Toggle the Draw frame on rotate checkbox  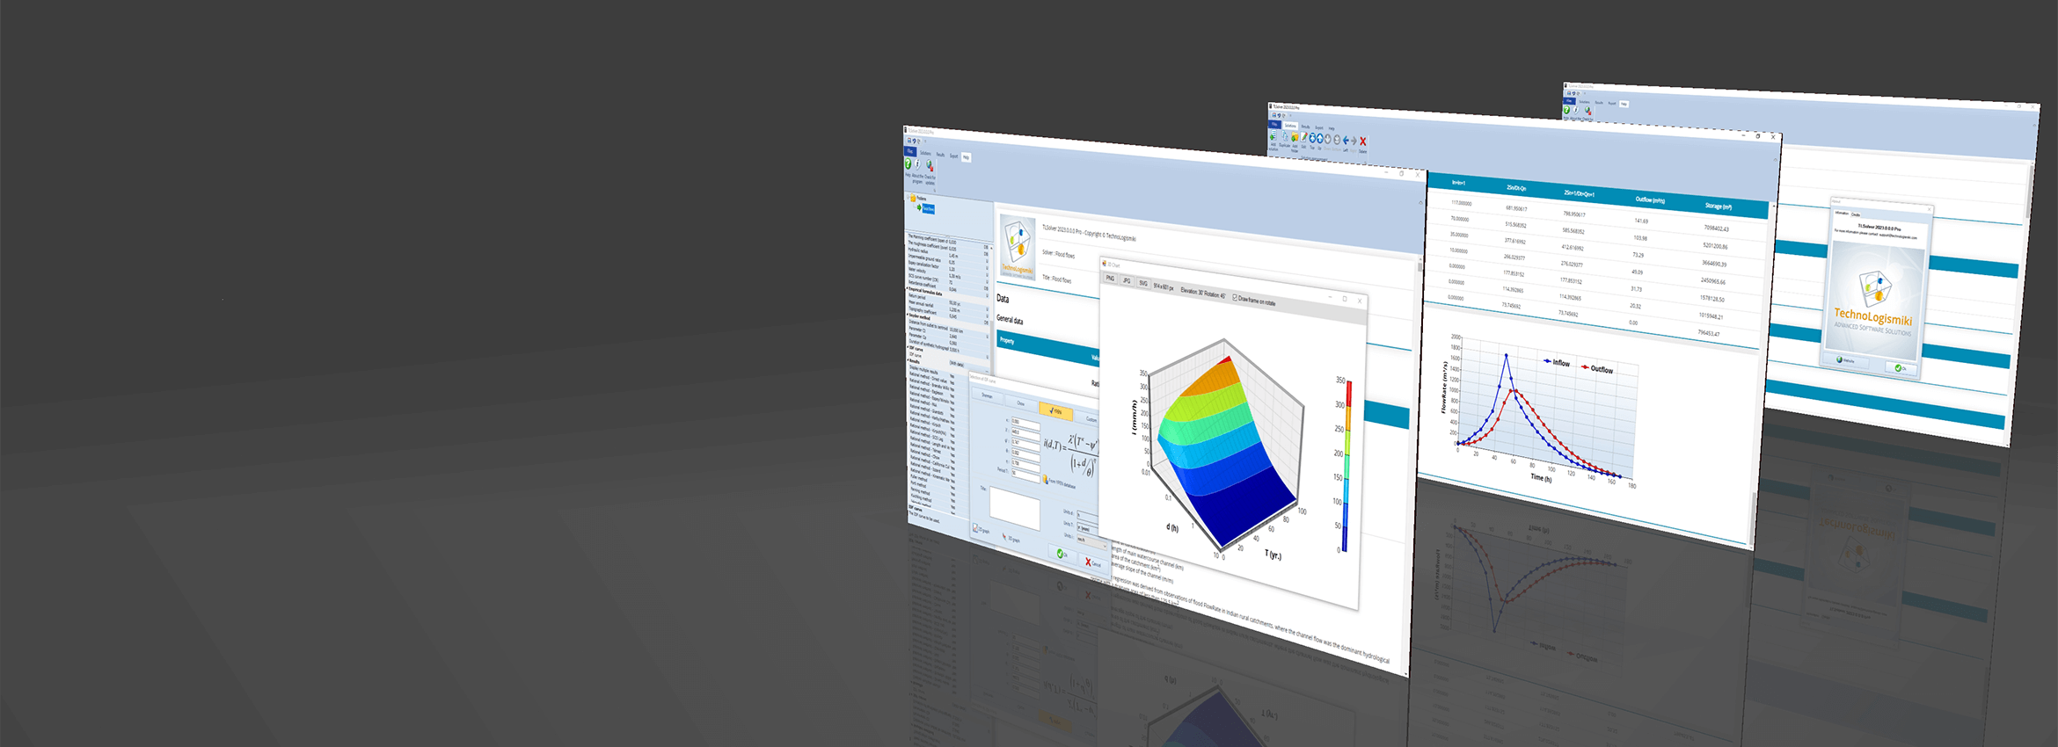point(1235,298)
